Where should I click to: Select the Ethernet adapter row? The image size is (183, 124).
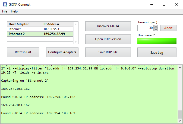coord(40,29)
